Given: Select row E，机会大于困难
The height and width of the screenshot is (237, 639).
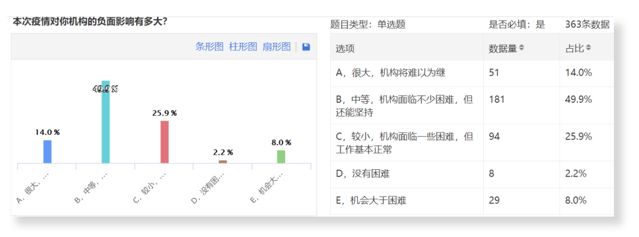Looking at the screenshot, I should pos(472,201).
